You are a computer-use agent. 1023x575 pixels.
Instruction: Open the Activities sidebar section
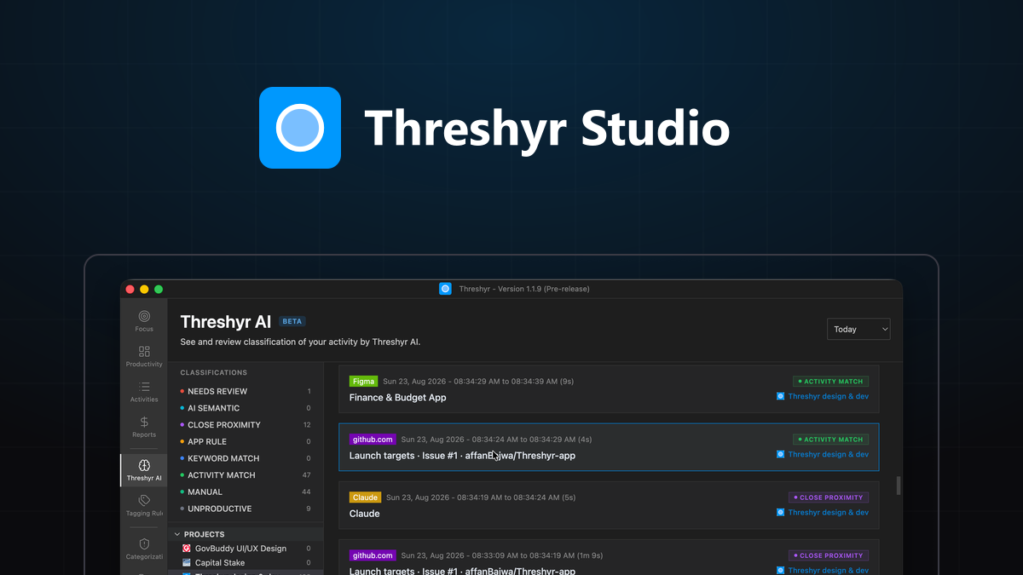point(144,392)
